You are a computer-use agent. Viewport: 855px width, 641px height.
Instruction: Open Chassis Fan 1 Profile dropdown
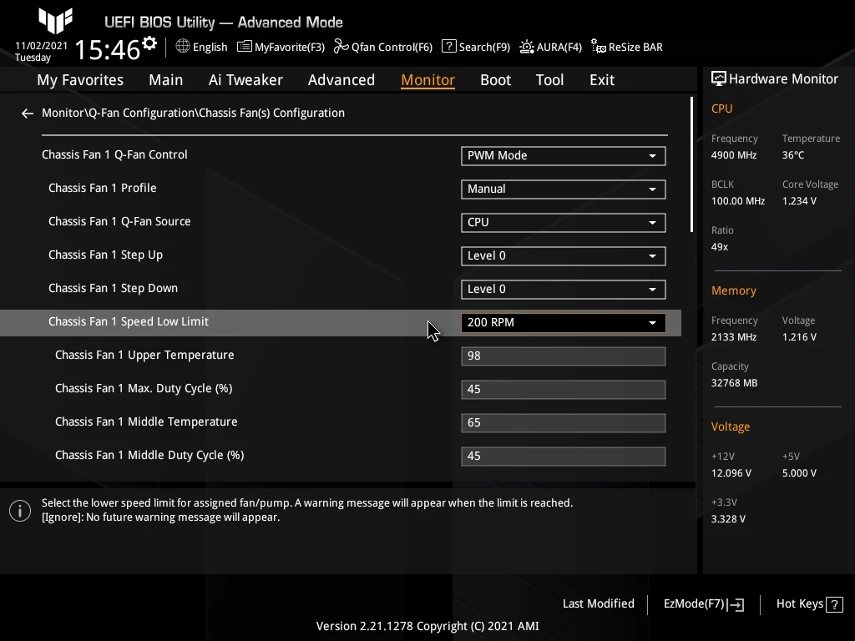point(564,189)
